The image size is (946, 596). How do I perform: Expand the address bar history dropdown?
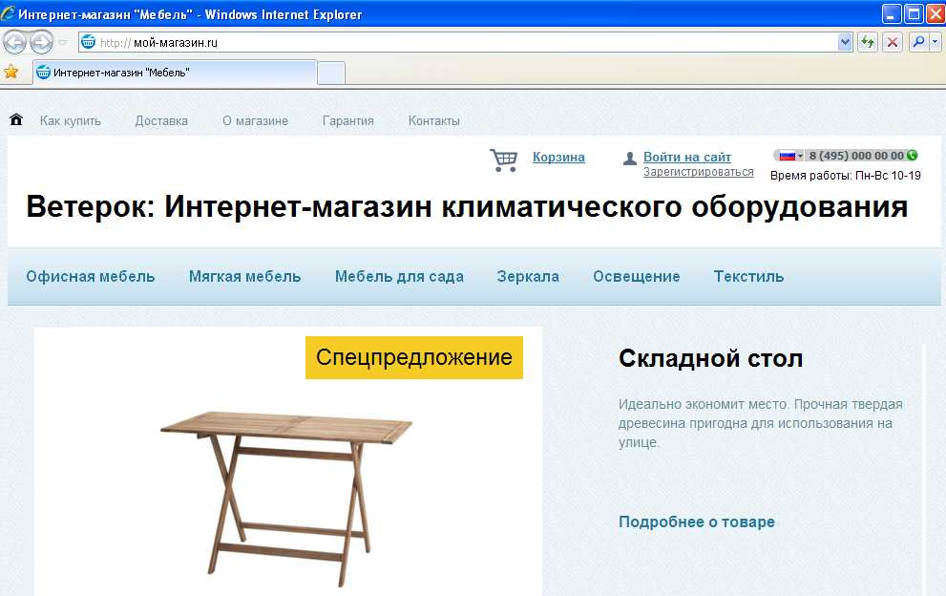pyautogui.click(x=845, y=42)
